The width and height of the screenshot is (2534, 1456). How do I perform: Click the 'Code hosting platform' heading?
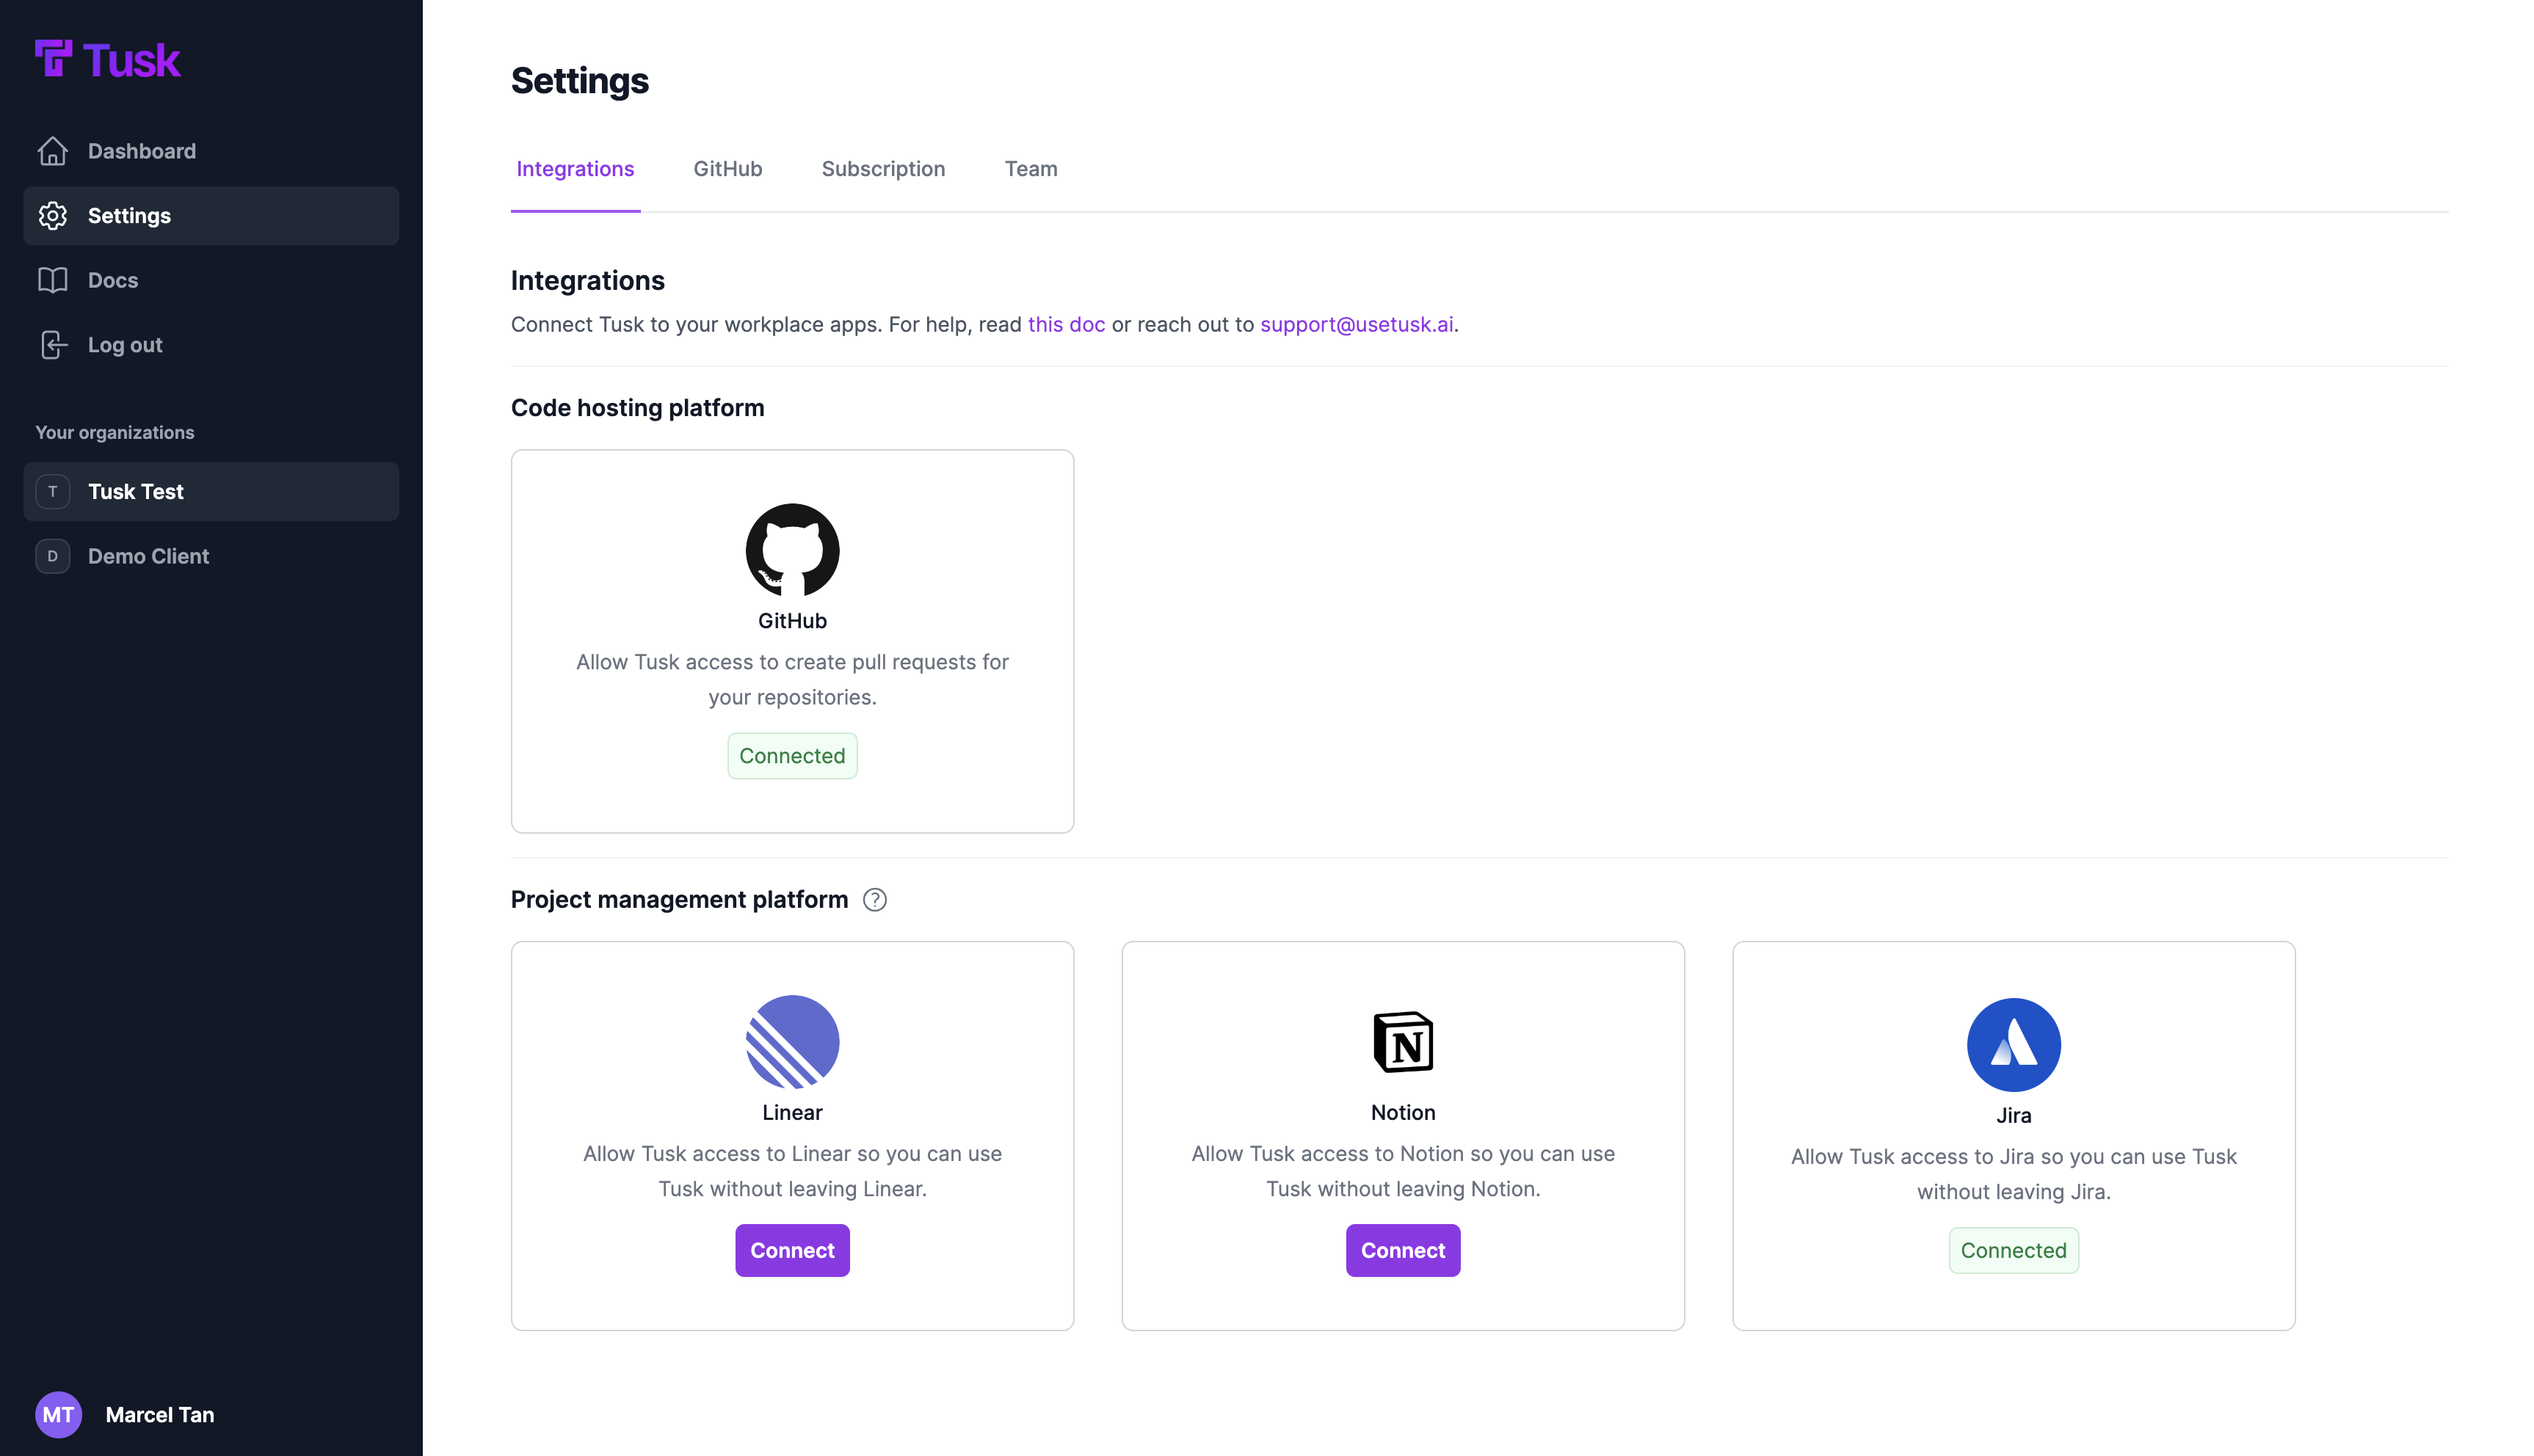click(637, 408)
